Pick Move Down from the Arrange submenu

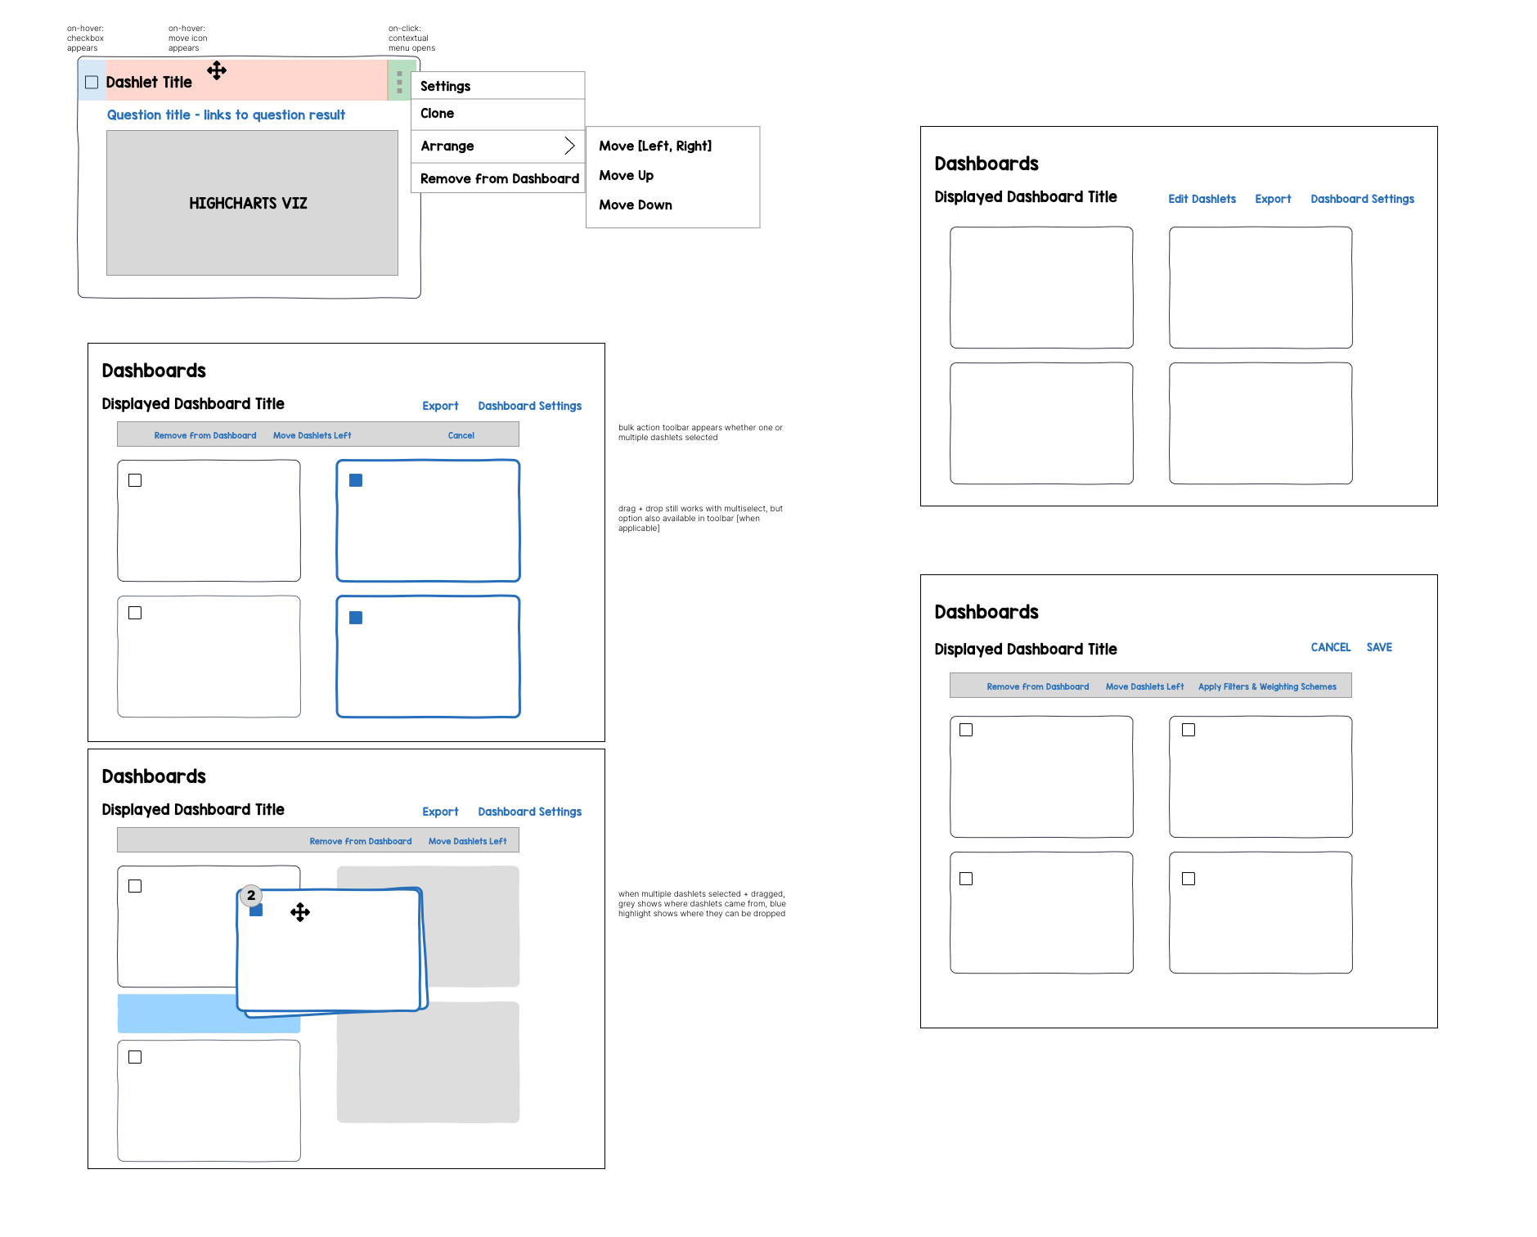636,205
